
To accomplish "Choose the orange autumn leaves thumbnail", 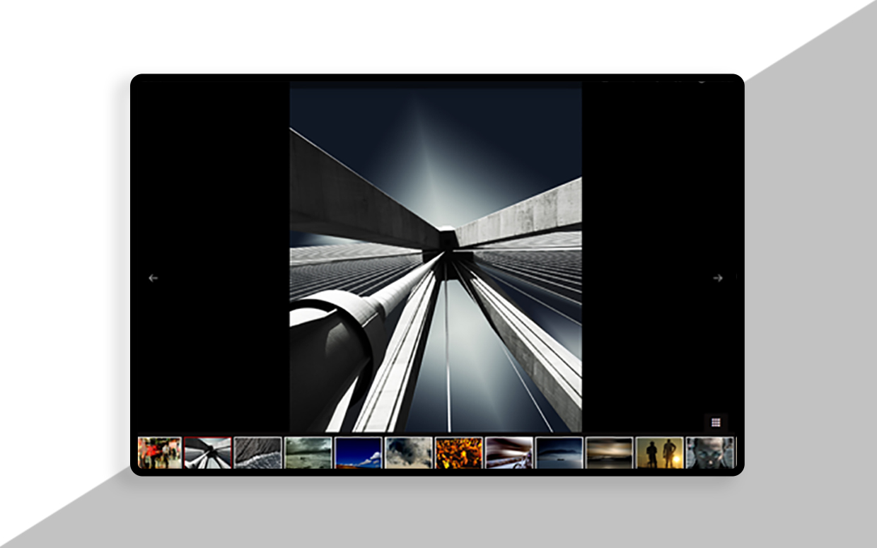I will tap(459, 453).
